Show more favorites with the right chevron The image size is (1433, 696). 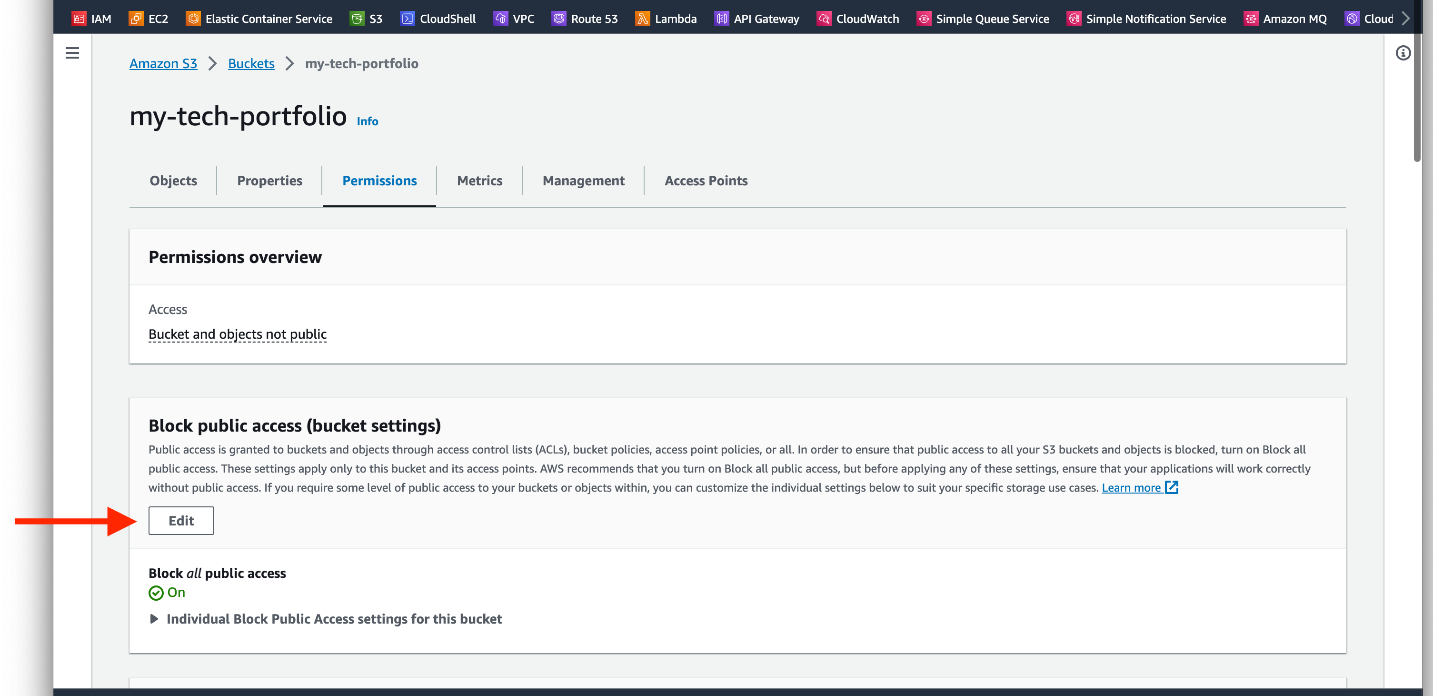tap(1406, 19)
